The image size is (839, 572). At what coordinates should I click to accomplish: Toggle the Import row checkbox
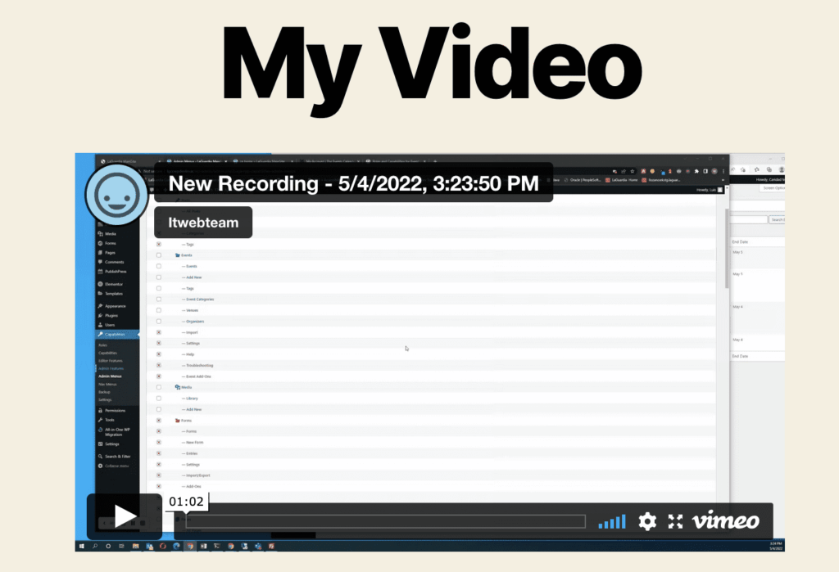click(x=158, y=332)
